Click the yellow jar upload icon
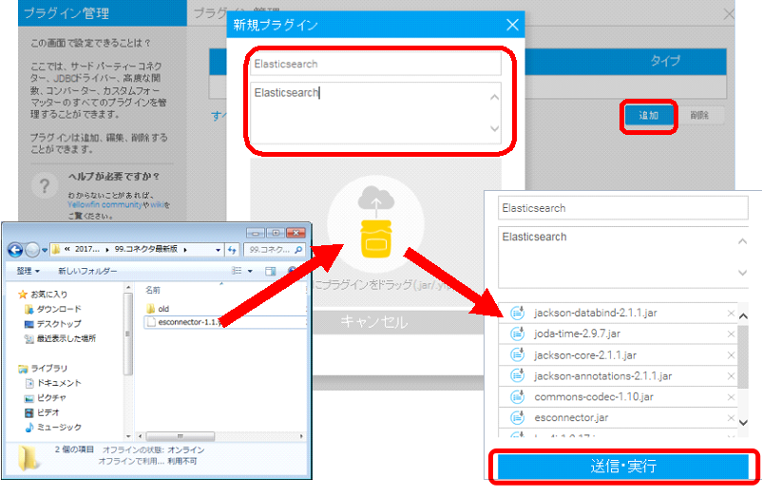Viewport: 762px width, 496px height. tap(375, 238)
